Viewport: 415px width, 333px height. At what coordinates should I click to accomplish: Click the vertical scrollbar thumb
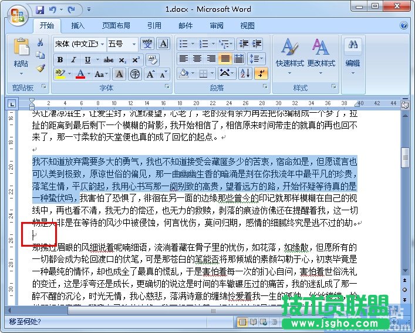click(x=405, y=157)
